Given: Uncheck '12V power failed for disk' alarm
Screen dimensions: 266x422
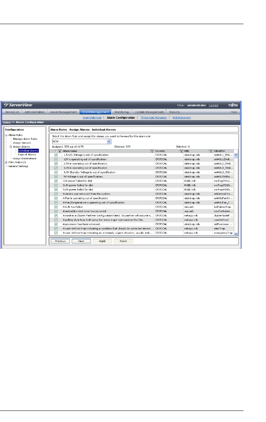Looking at the screenshot, I should coord(56,181).
